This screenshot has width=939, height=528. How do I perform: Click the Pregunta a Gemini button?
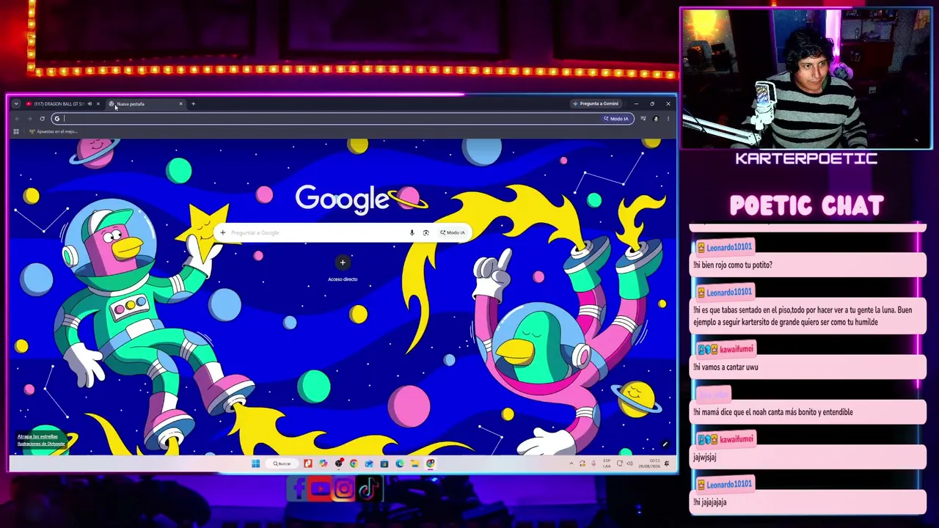click(596, 104)
